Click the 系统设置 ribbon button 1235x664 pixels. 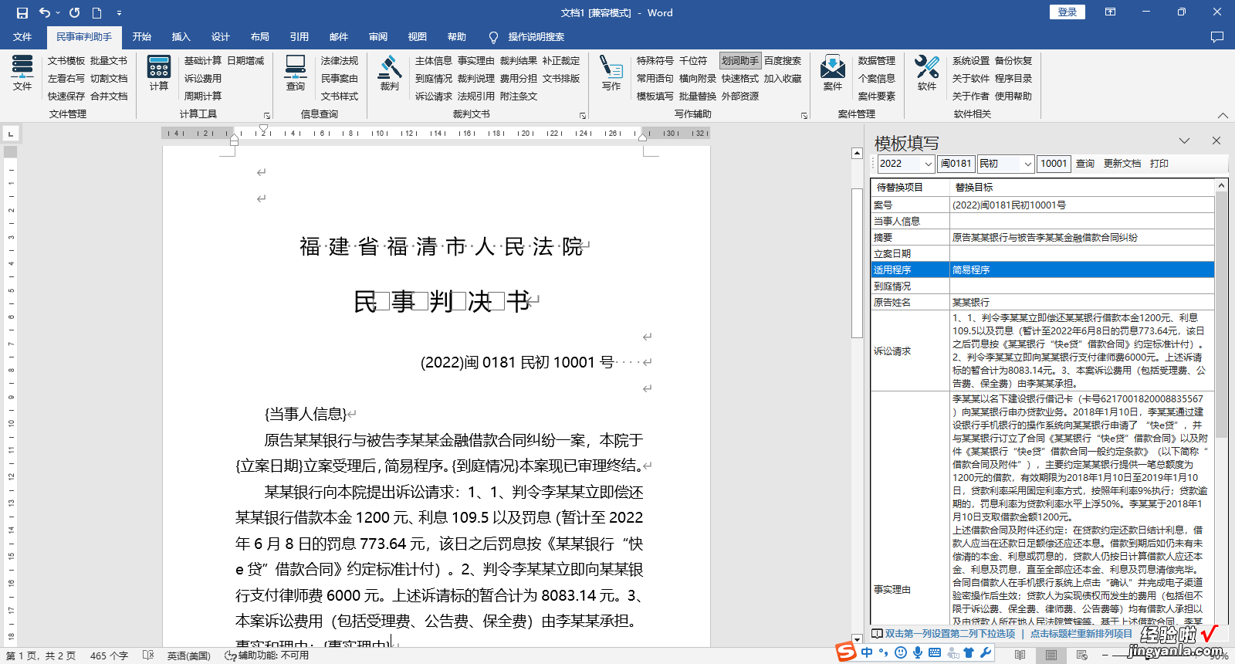click(971, 60)
